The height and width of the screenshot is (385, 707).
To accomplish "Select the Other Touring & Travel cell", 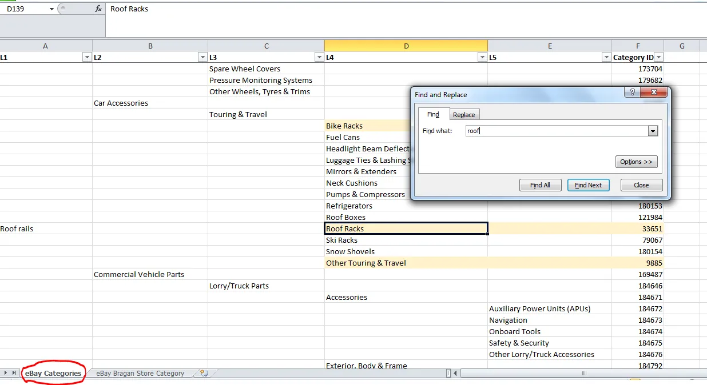I will point(406,263).
